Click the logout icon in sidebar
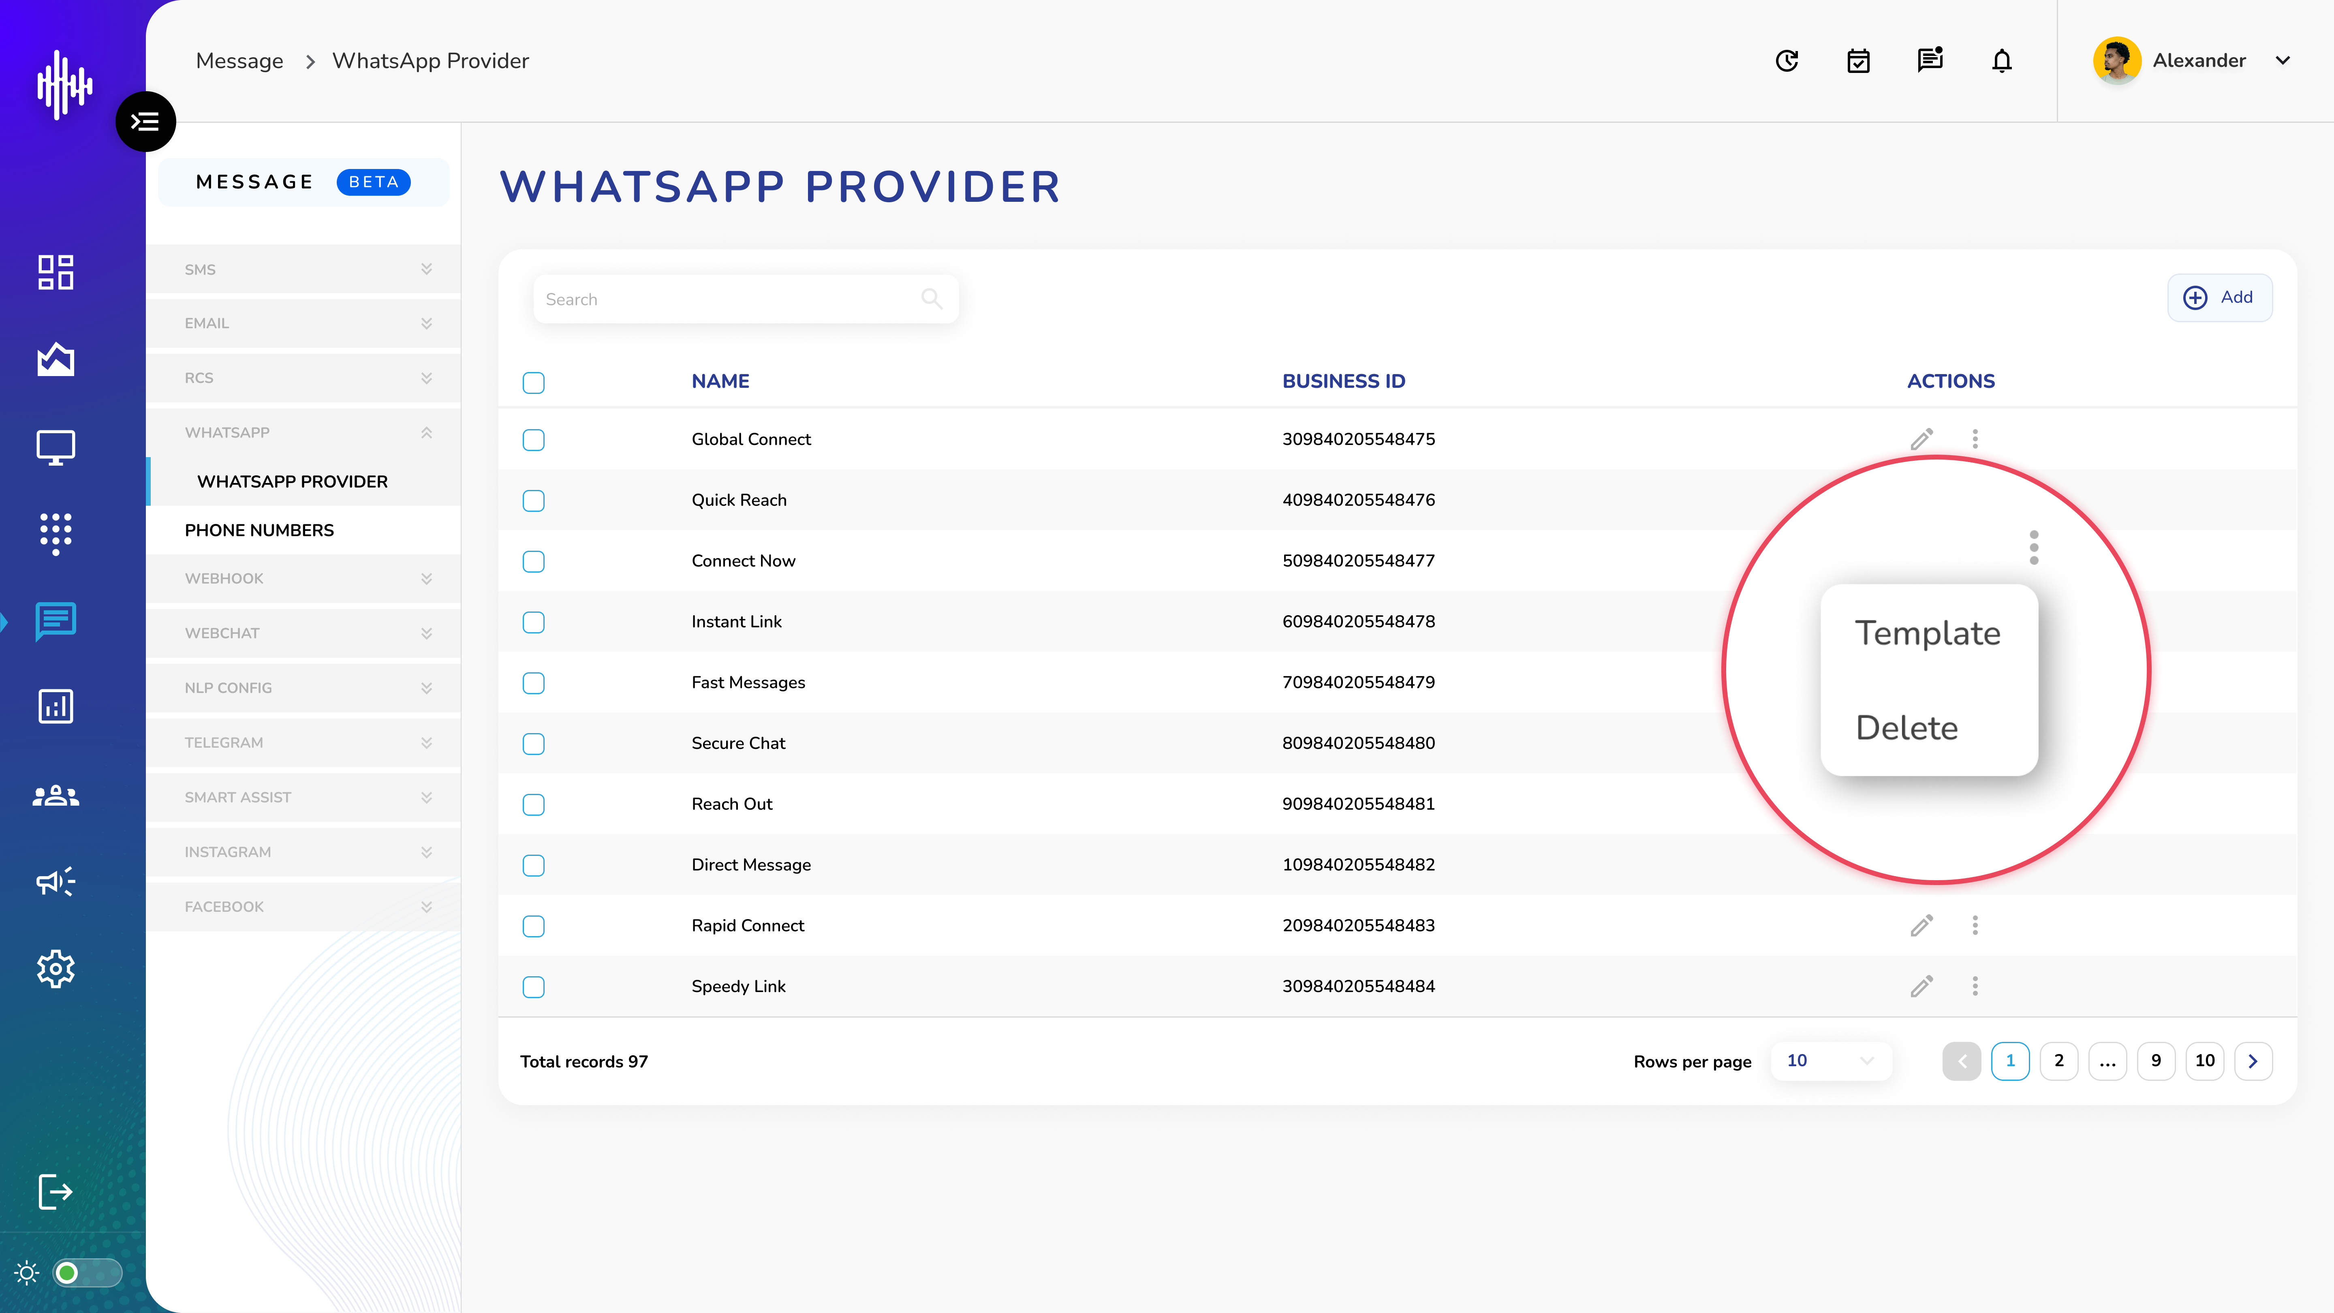Image resolution: width=2334 pixels, height=1313 pixels. (x=55, y=1191)
